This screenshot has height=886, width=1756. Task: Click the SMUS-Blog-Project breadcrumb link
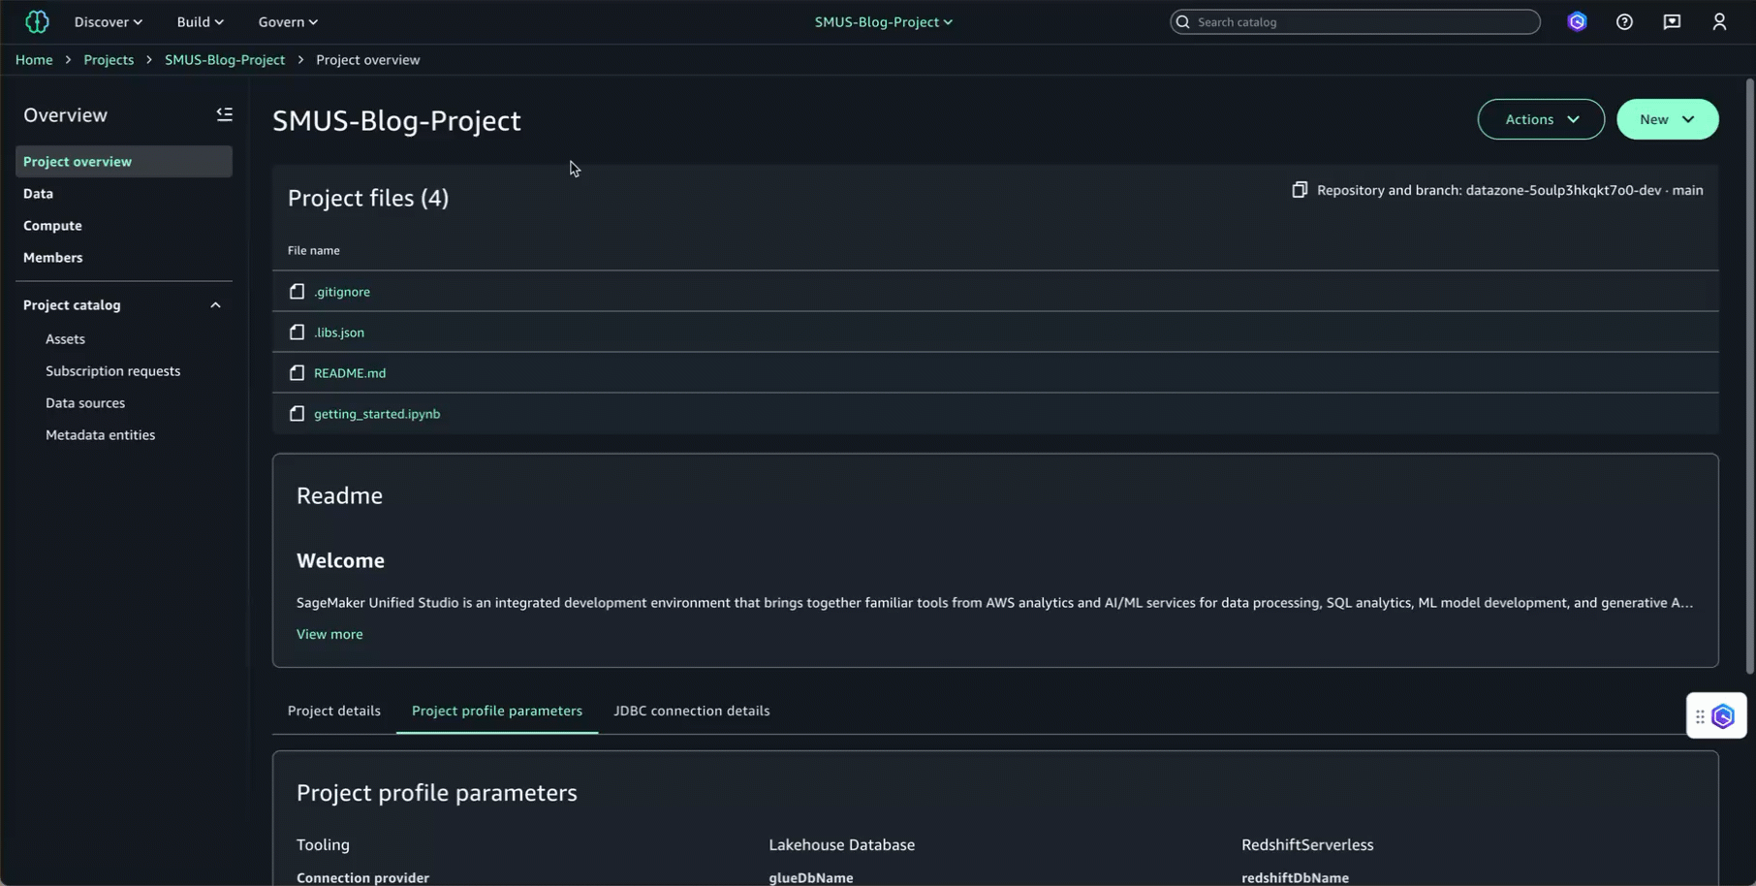225,59
